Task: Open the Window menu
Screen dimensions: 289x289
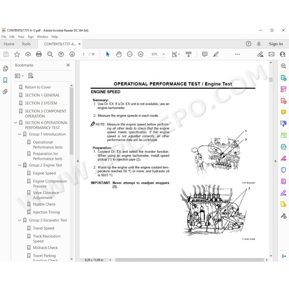Action: (x=43, y=37)
